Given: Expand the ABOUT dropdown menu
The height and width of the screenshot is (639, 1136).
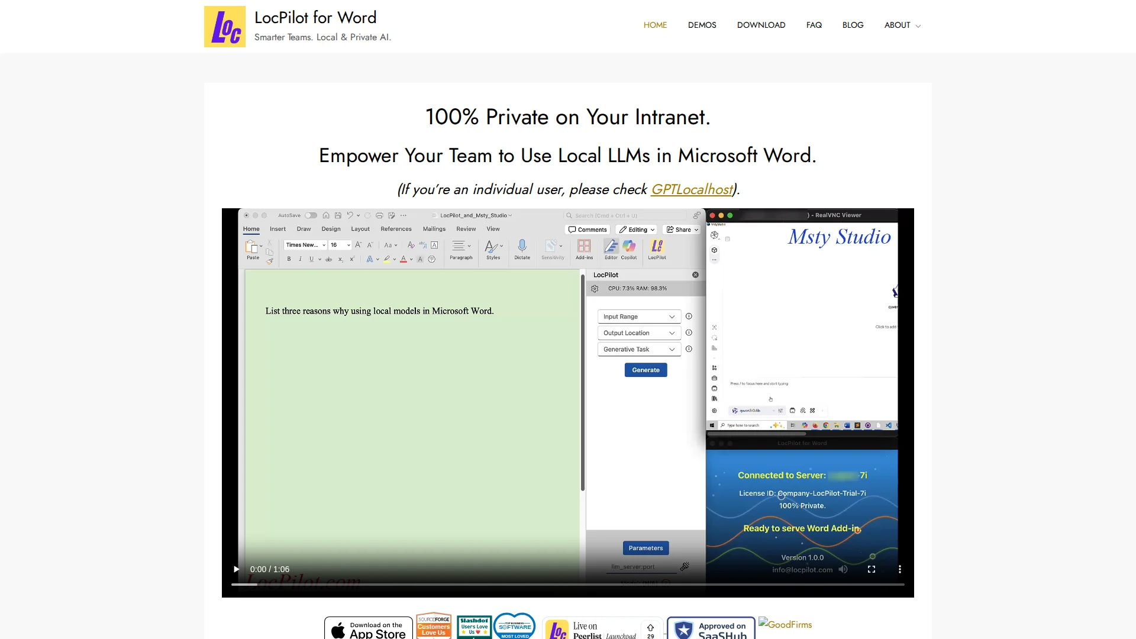Looking at the screenshot, I should 902,25.
